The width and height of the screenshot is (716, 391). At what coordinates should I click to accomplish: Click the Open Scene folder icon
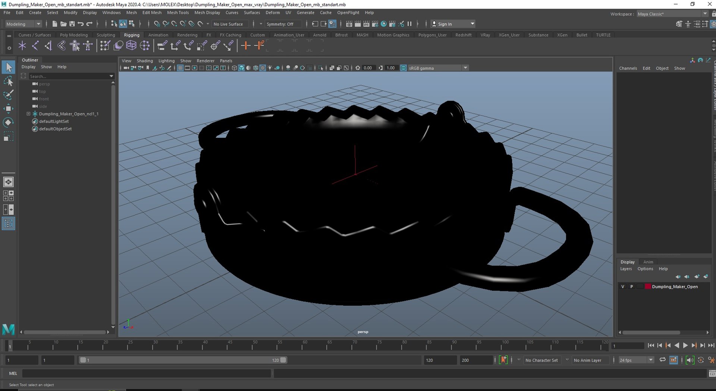coord(63,24)
